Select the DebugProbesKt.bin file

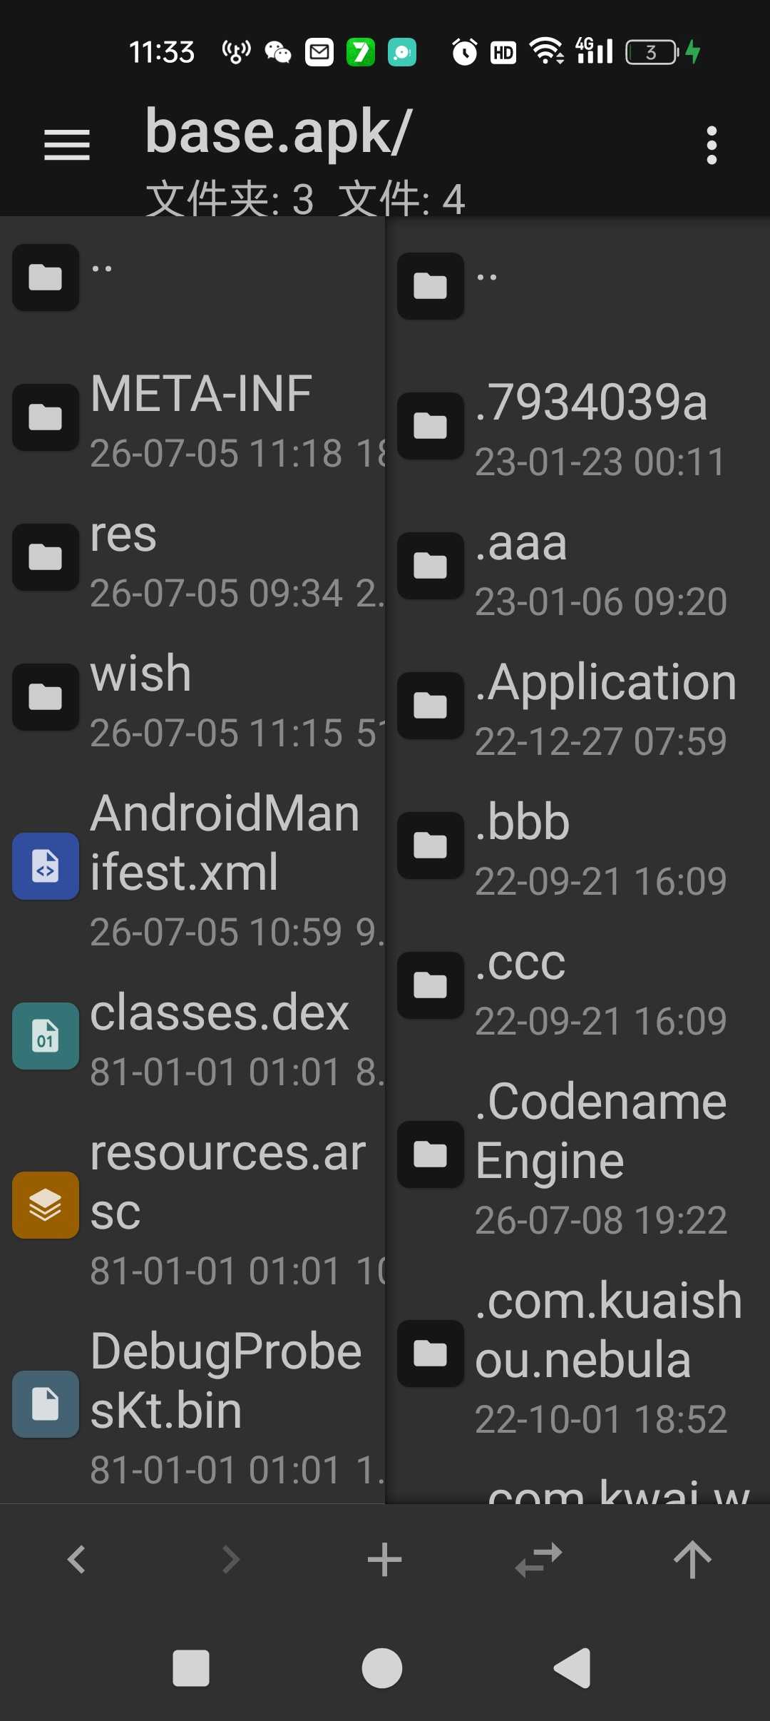[x=192, y=1404]
